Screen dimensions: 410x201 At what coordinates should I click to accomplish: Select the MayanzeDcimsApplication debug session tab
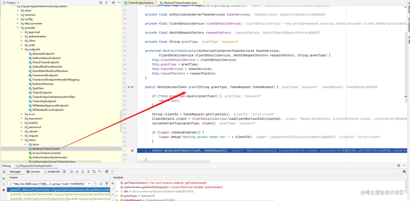click(36, 166)
